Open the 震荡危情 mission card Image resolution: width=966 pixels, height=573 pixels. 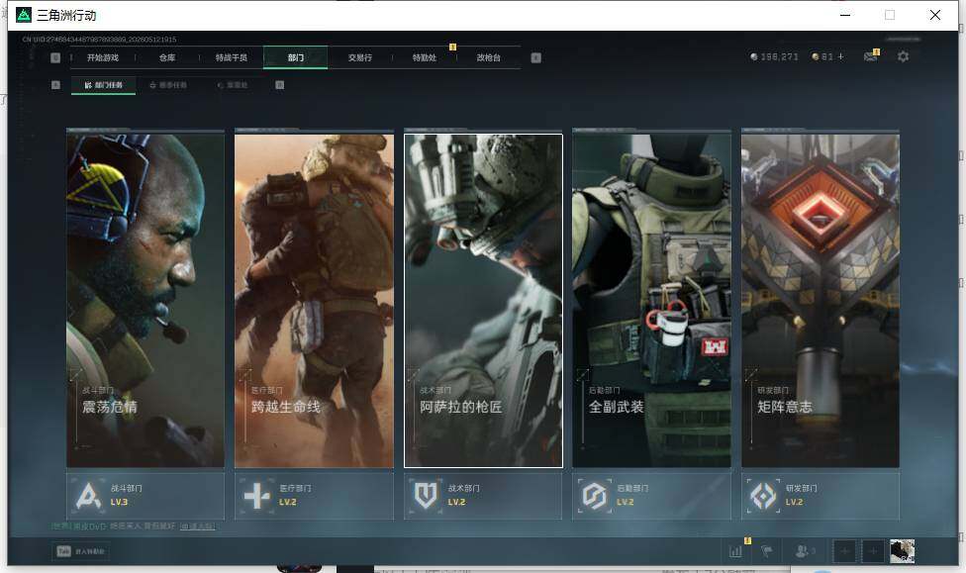(x=145, y=299)
